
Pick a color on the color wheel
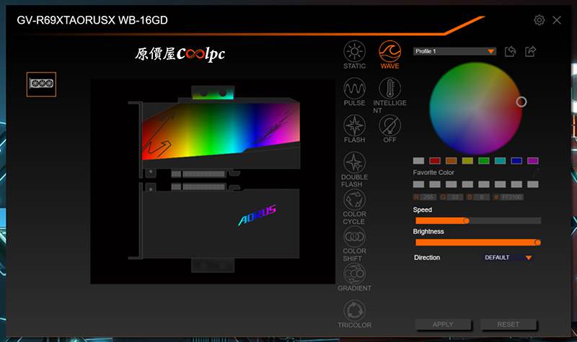476,109
